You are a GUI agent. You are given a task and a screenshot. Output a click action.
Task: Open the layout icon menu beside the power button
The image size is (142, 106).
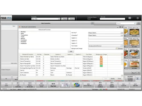tap(130, 18)
